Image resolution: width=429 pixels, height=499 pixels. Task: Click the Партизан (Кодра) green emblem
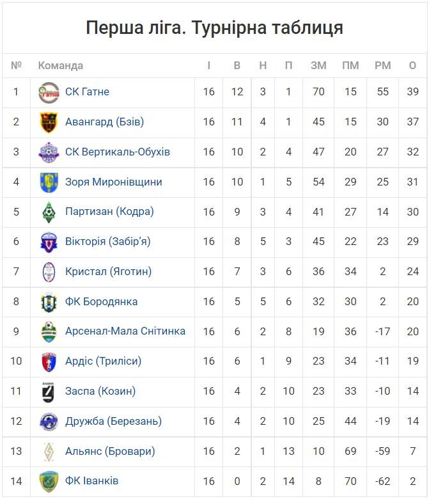[x=49, y=212]
